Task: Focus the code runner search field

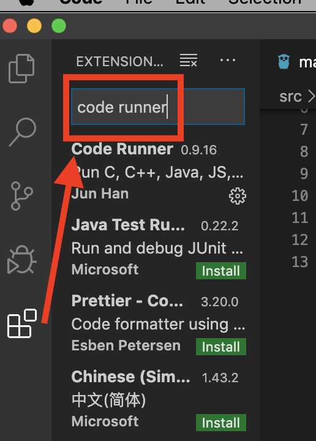Action: [x=158, y=107]
